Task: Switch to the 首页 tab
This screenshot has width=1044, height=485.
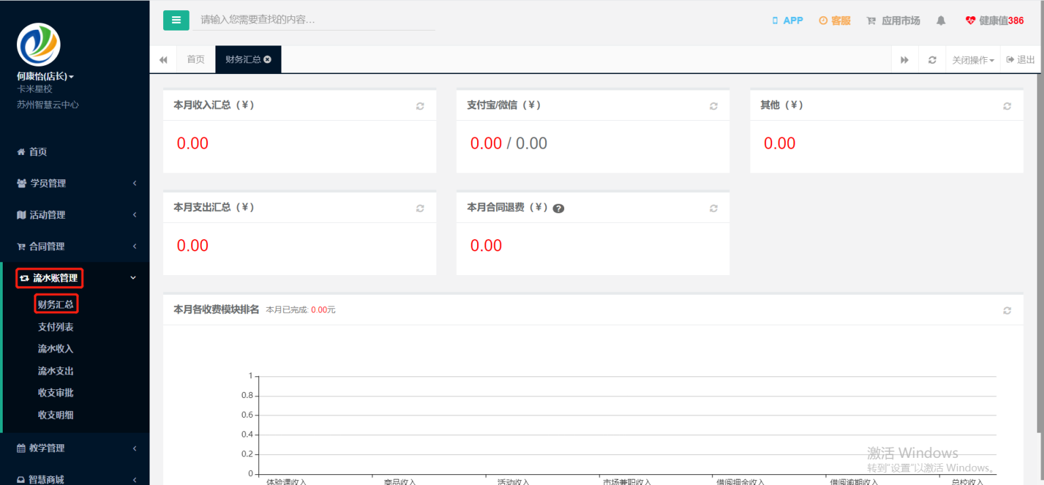Action: (x=196, y=60)
